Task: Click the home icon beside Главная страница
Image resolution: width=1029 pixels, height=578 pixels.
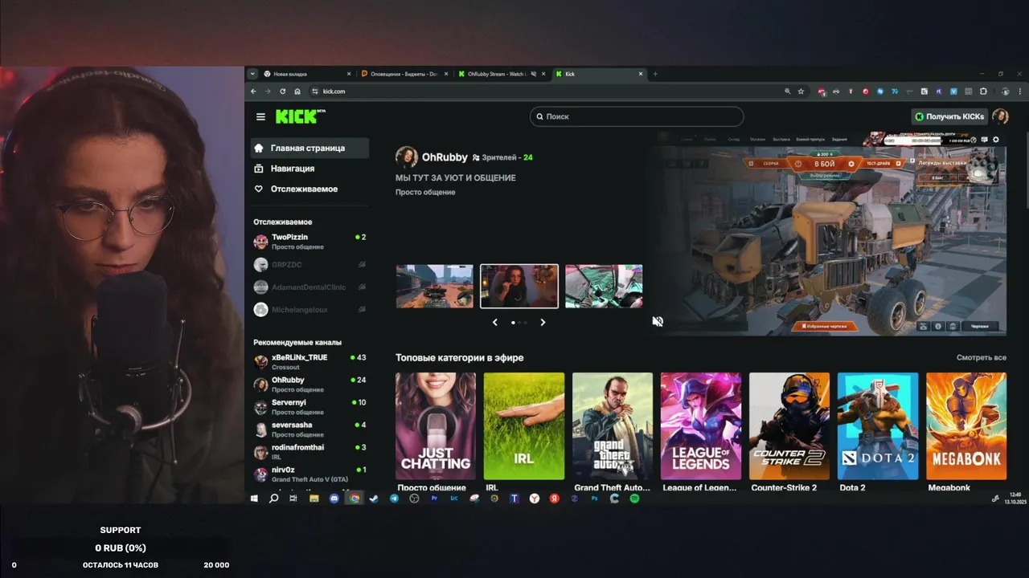Action: pos(259,148)
